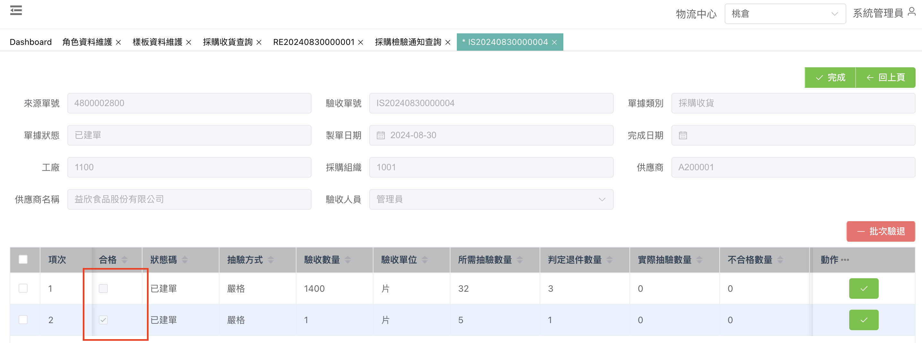Switch to the RE20240830000001 tab

click(x=313, y=42)
